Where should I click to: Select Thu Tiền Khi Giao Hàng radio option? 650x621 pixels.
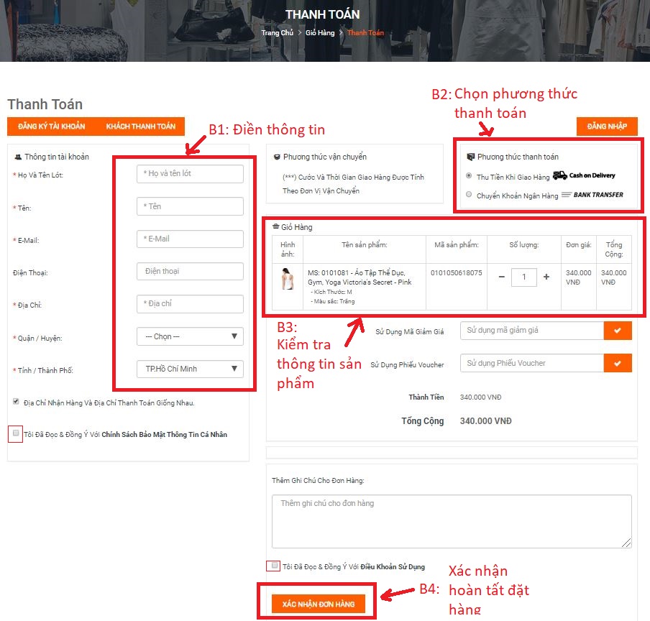[470, 175]
